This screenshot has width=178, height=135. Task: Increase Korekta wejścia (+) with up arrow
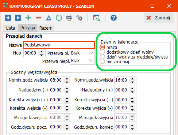coord(67,98)
